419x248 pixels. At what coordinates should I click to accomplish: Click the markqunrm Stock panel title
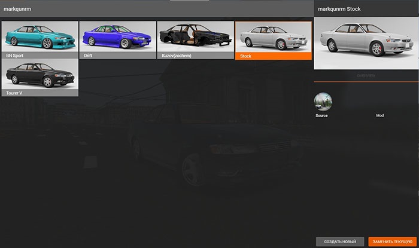tap(339, 9)
